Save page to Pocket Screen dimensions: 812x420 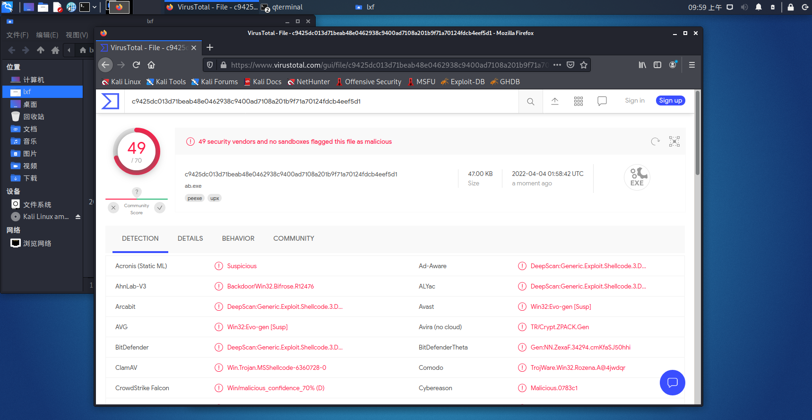pyautogui.click(x=570, y=65)
